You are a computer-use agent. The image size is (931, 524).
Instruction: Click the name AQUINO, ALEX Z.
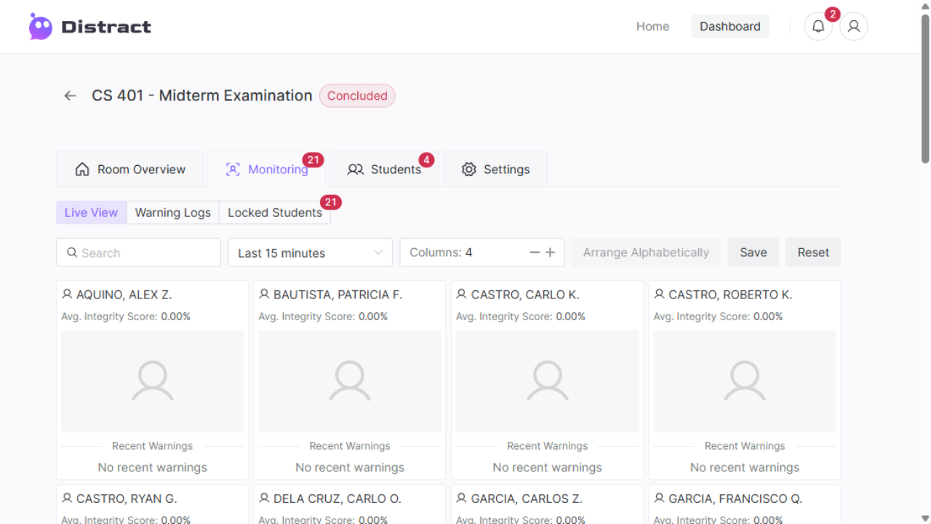pos(124,295)
